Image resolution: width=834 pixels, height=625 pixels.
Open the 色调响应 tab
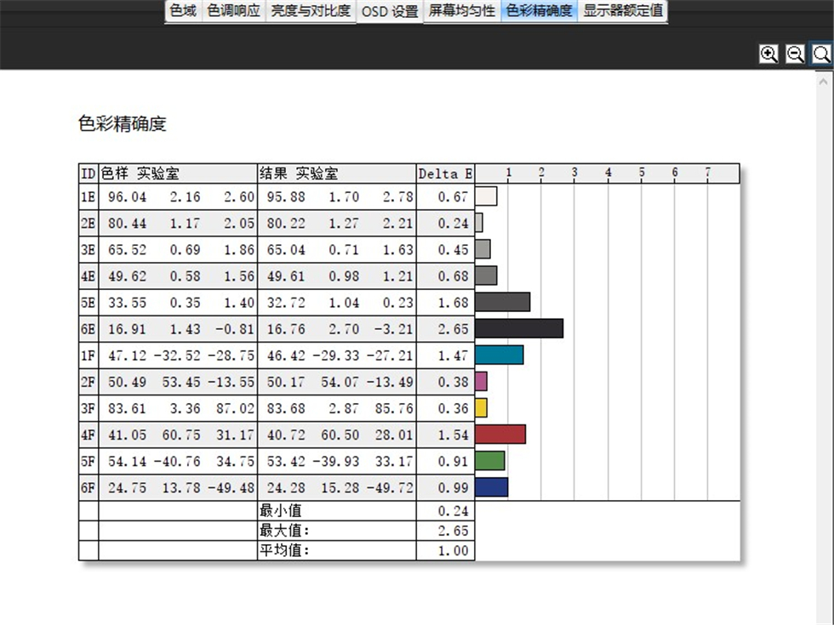[233, 12]
